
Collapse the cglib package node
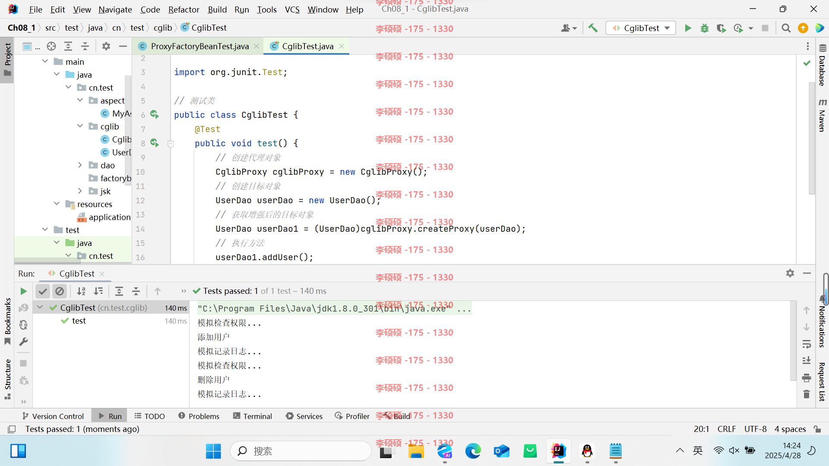click(x=80, y=126)
